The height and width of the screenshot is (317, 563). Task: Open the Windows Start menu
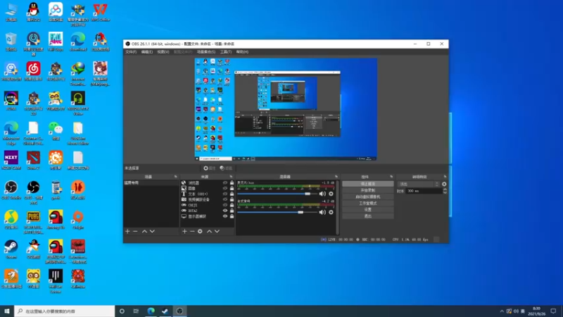point(7,311)
